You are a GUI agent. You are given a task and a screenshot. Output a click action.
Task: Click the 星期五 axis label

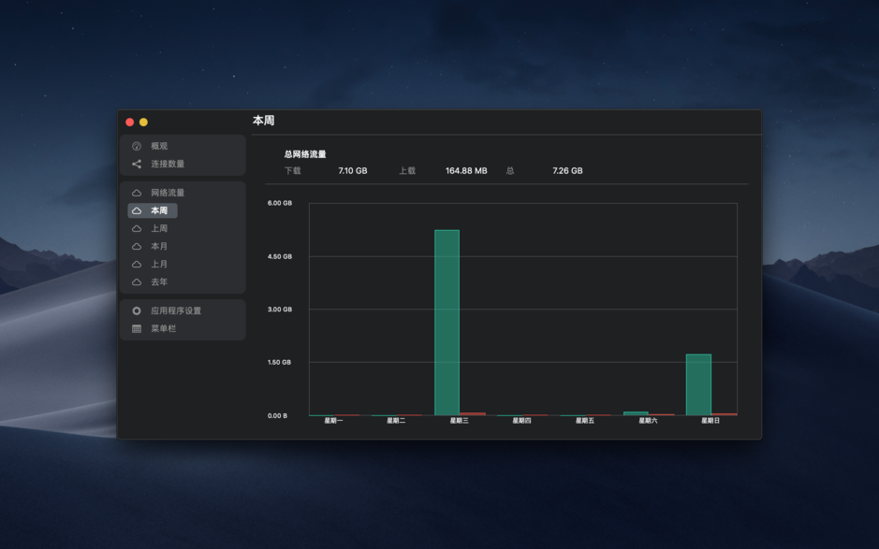coord(583,421)
